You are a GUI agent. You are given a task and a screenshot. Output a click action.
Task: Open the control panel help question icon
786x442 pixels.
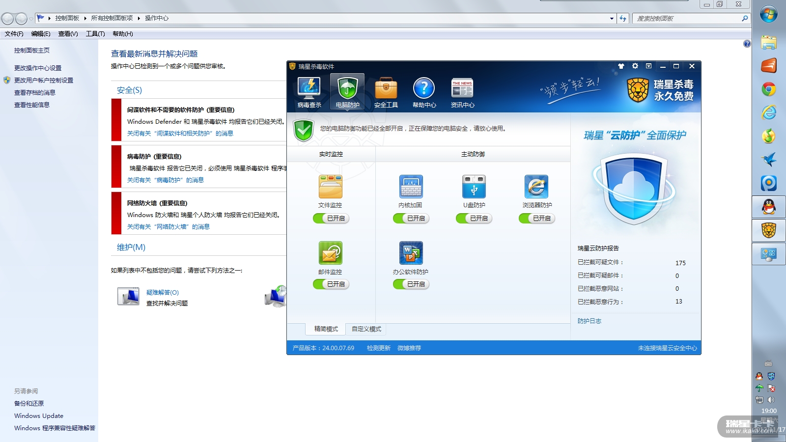(x=747, y=44)
